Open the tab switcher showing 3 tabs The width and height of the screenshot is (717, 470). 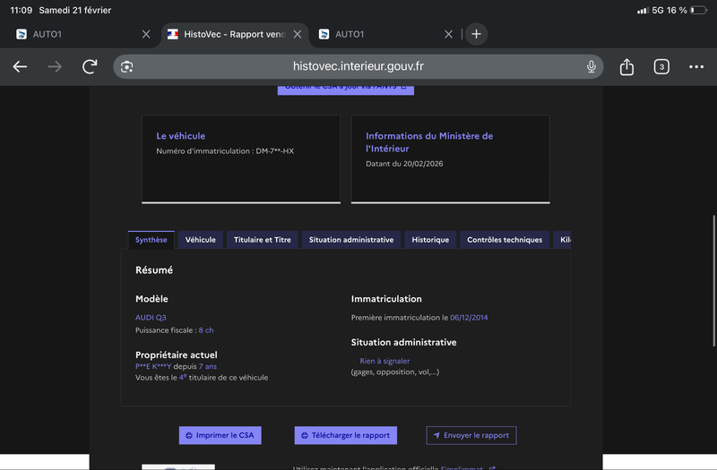661,67
